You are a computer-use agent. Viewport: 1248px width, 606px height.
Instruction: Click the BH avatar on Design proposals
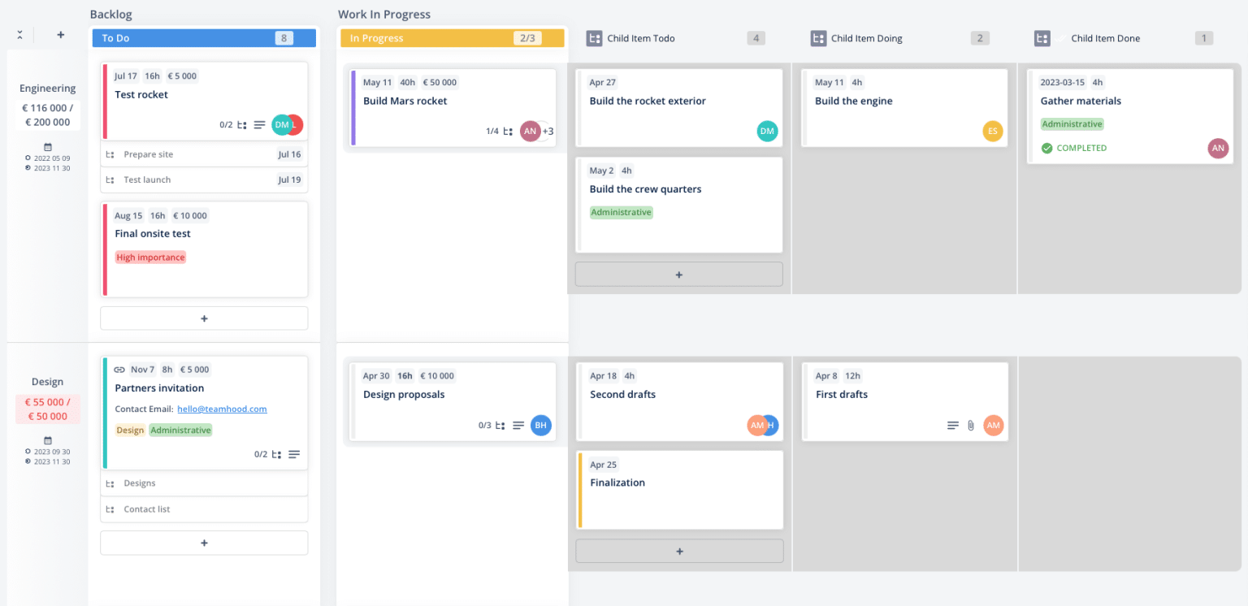[540, 425]
